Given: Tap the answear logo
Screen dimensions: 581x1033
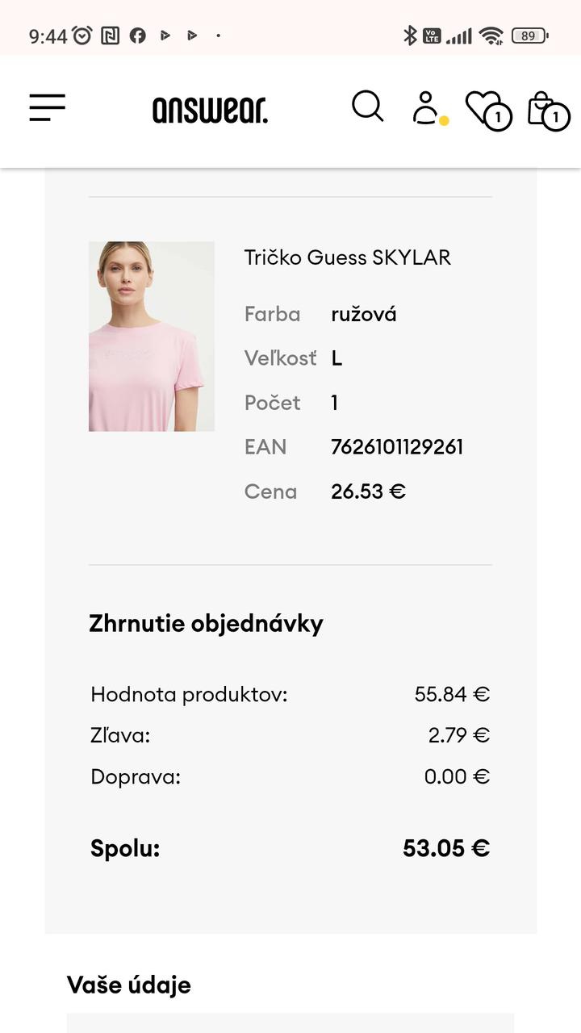Looking at the screenshot, I should pyautogui.click(x=210, y=110).
